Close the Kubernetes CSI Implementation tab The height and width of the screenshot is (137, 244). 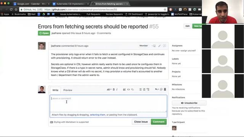point(88,4)
